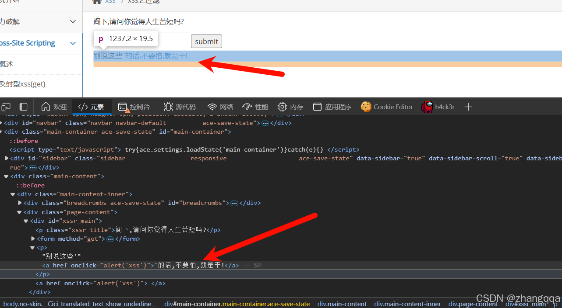Collapse the div id="main-container" node arrow
Image resolution: width=562 pixels, height=308 pixels.
coord(1,132)
